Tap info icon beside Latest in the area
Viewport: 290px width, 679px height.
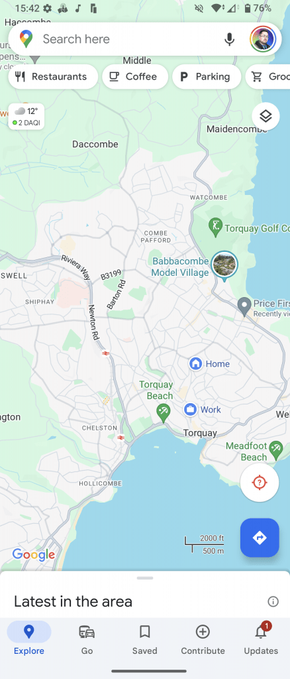273,601
